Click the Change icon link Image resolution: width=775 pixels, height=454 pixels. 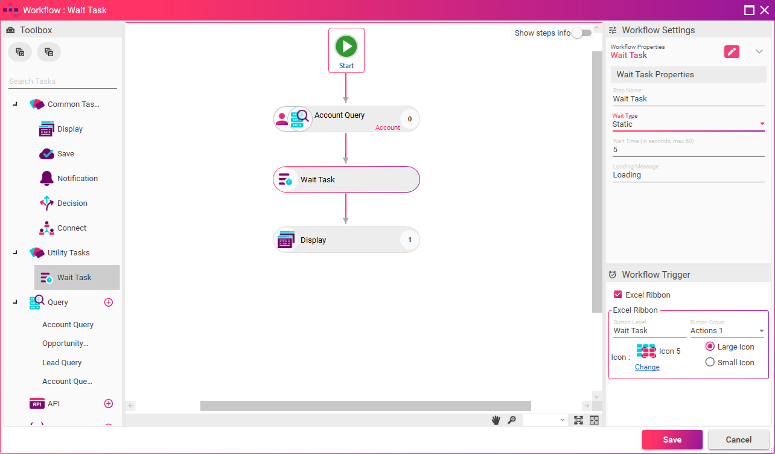(x=647, y=367)
